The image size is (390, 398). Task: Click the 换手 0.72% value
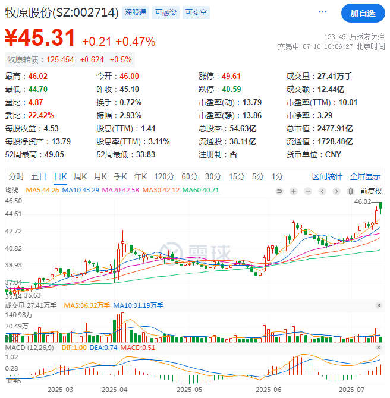tap(130, 102)
